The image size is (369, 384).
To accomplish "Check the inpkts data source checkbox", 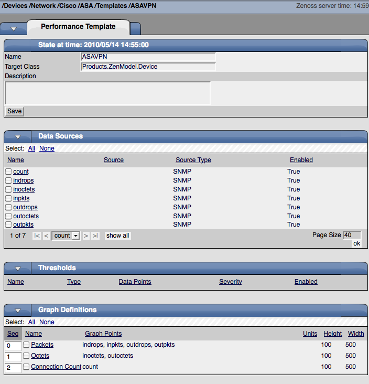I will pyautogui.click(x=8, y=198).
